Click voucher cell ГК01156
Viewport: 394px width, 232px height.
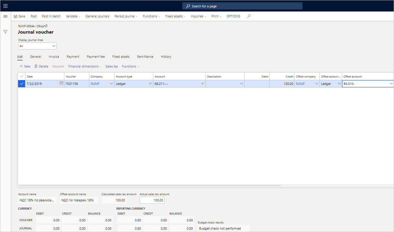(x=77, y=84)
